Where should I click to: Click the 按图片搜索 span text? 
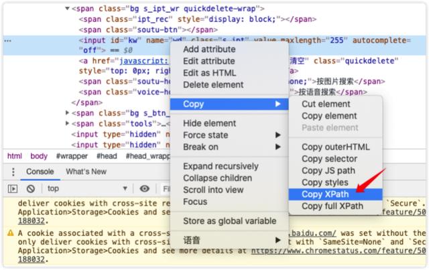335,82
